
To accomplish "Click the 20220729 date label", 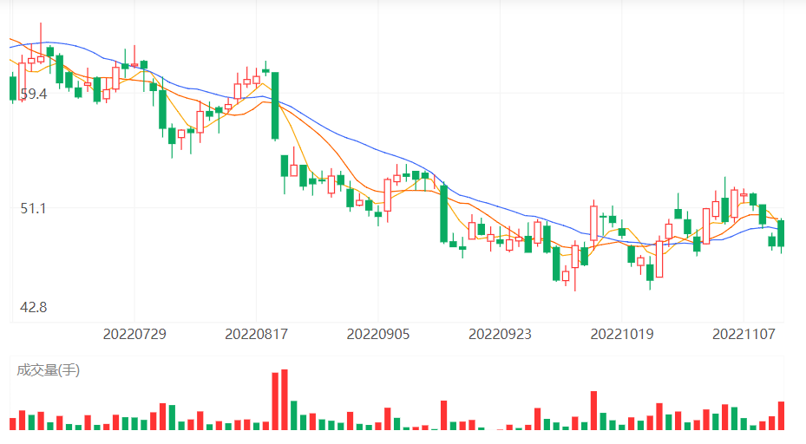I will [134, 333].
